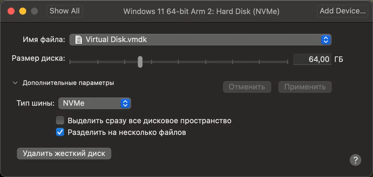Viewport: 373px width, 177px height.
Task: Click the 64,00 disk size field
Action: coord(312,59)
